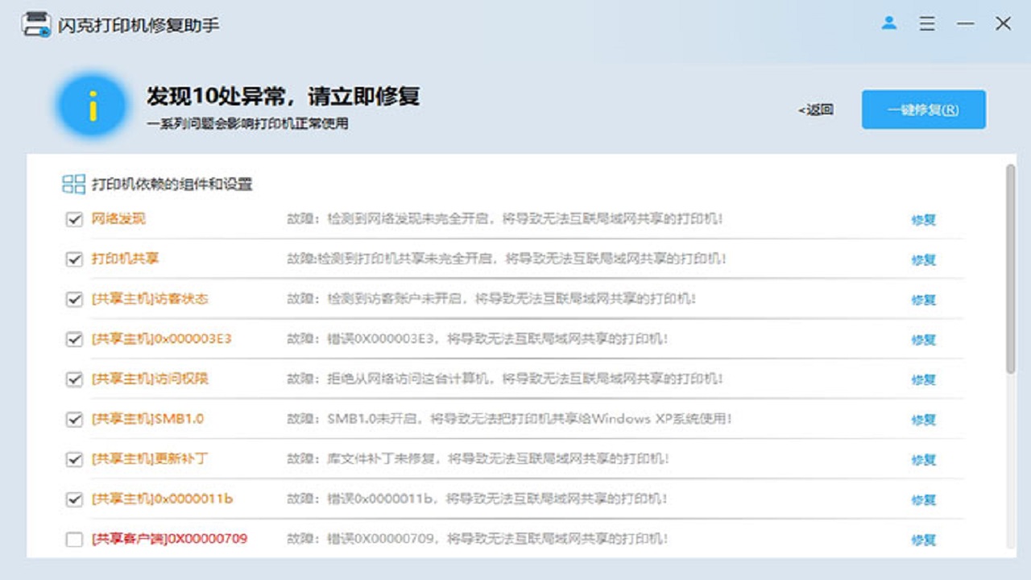Click 修复 link for 更新补丁
Screen dimensions: 1031x580
[x=923, y=460]
